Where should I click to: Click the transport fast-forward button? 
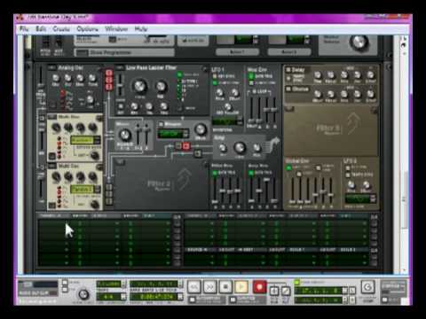tap(209, 286)
